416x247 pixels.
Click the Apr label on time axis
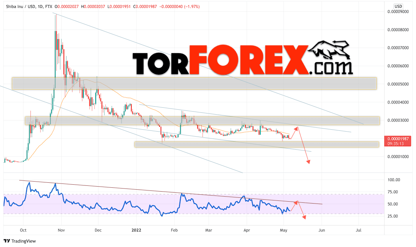[247, 230]
